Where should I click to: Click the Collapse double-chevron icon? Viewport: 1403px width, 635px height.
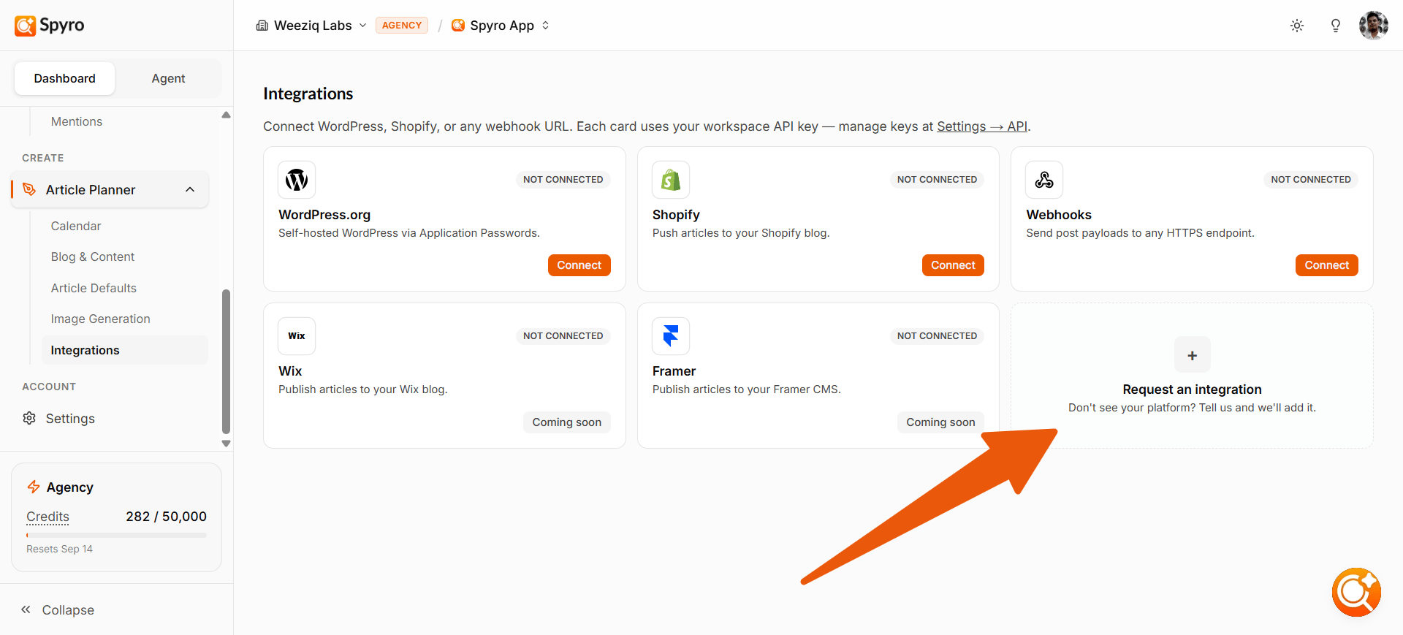[x=26, y=609]
